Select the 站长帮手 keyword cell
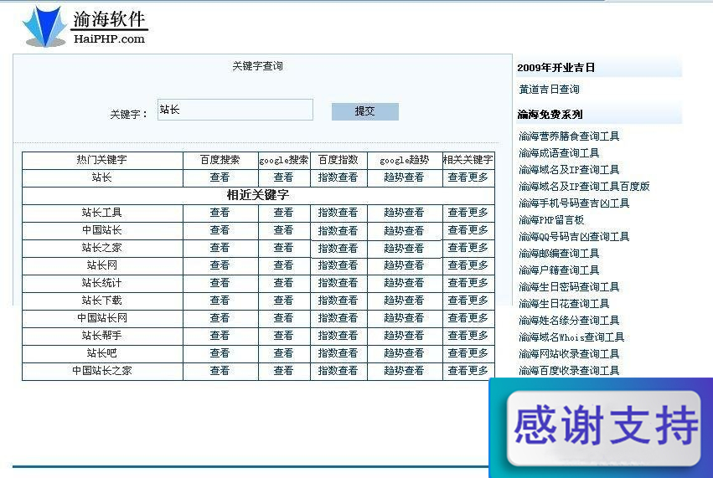The height and width of the screenshot is (478, 713). click(102, 336)
